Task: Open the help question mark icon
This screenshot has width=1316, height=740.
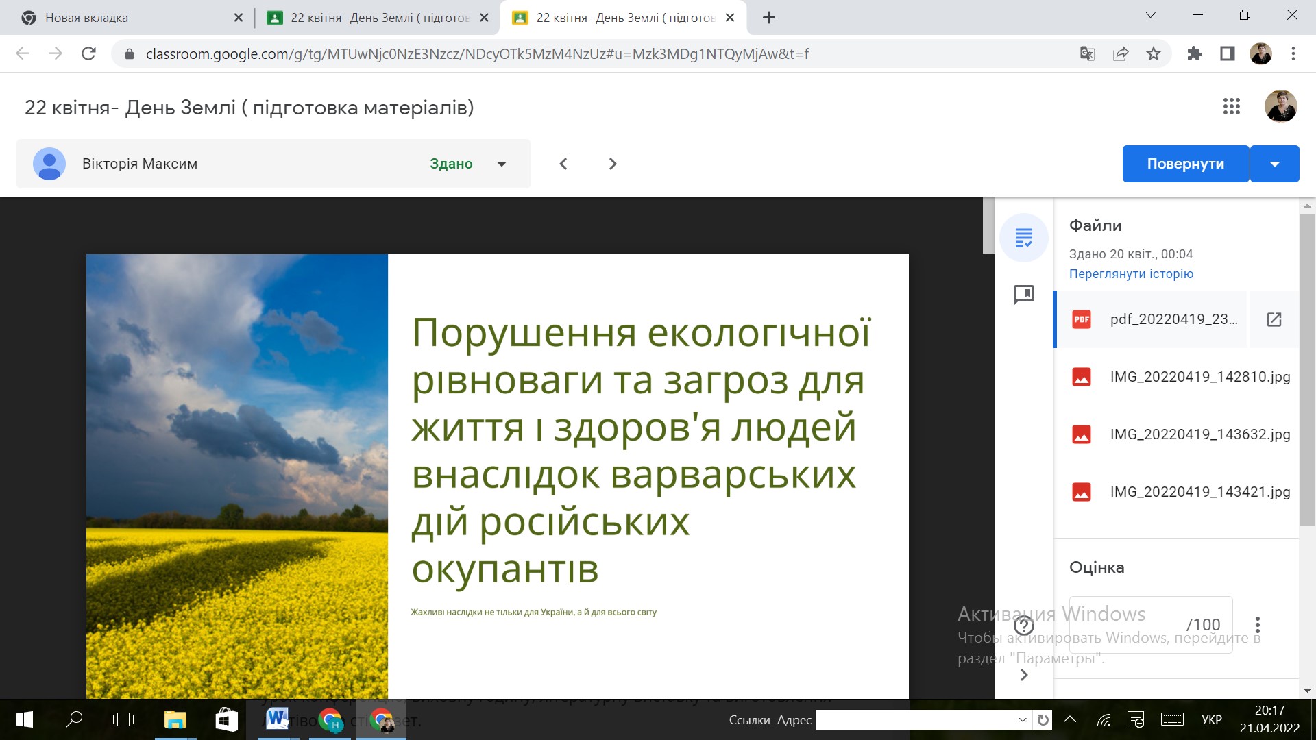Action: pyautogui.click(x=1024, y=625)
